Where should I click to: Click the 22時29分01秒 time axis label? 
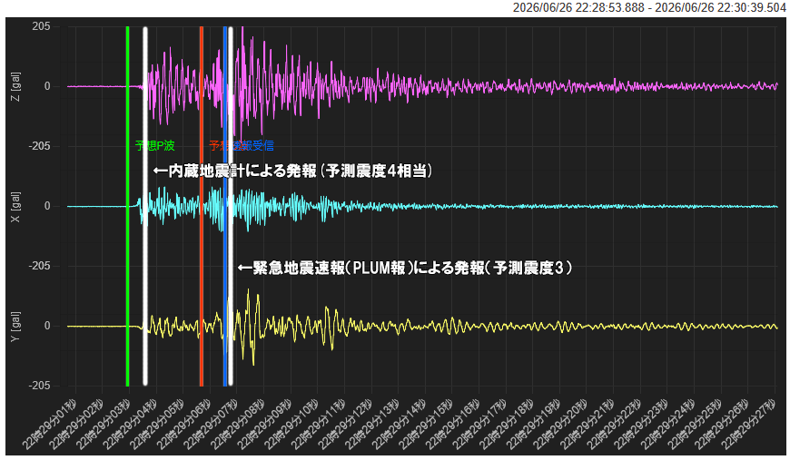(50, 423)
